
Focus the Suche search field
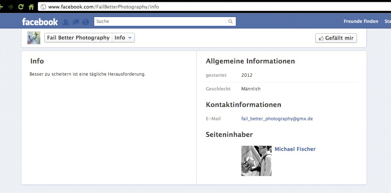[x=160, y=21]
